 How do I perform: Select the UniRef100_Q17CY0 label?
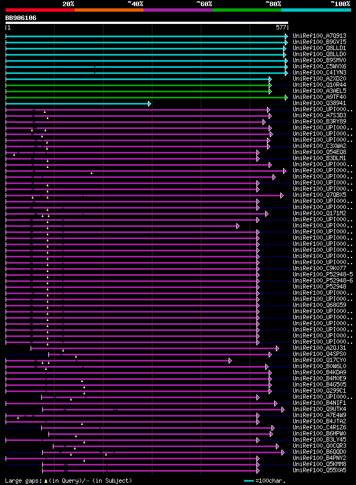click(x=319, y=360)
